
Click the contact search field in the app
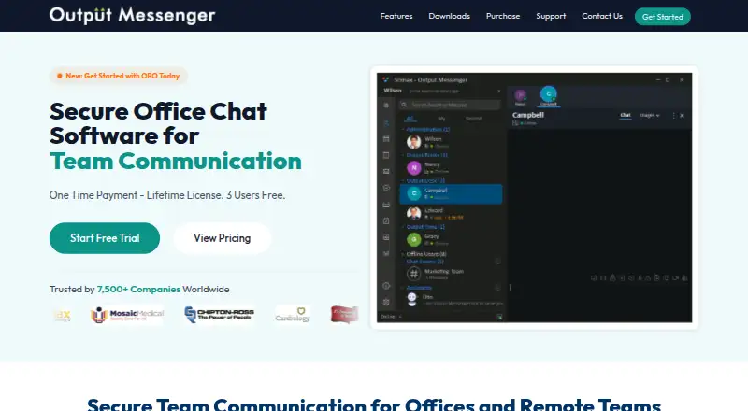pyautogui.click(x=451, y=105)
